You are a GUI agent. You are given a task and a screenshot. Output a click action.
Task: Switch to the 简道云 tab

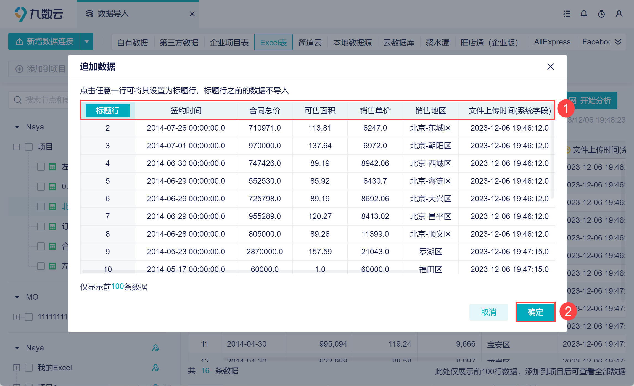310,42
